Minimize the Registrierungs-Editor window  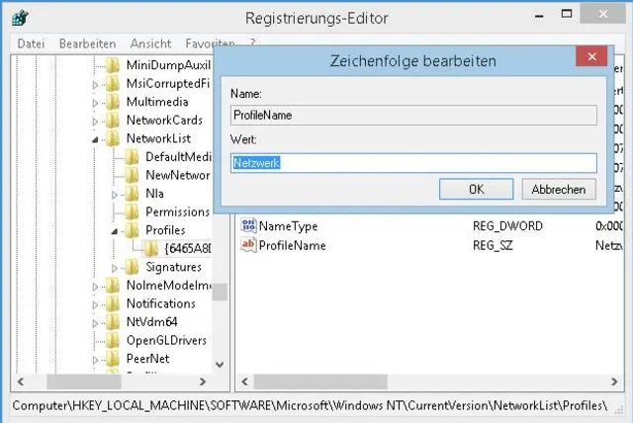click(x=539, y=16)
